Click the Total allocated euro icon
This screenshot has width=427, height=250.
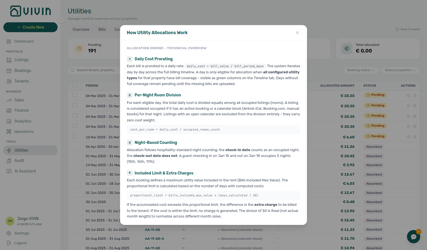(x=347, y=49)
